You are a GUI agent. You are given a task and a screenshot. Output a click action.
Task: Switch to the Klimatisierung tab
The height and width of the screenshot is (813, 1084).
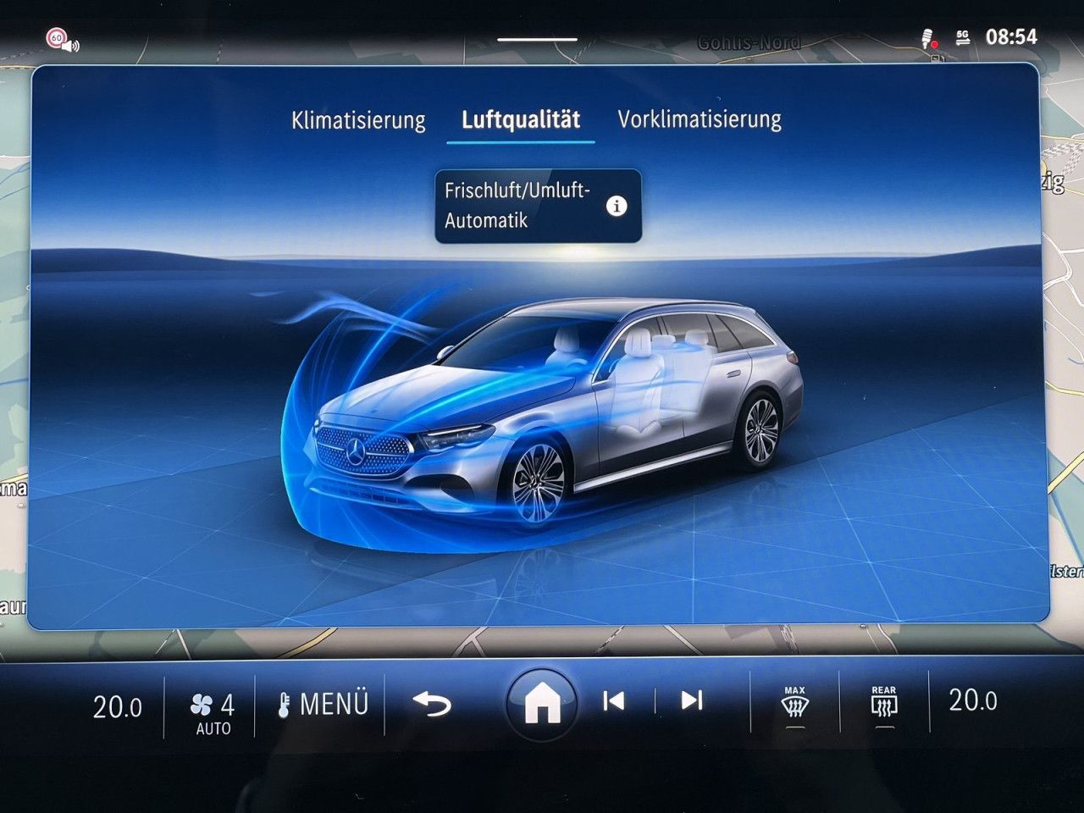[358, 119]
